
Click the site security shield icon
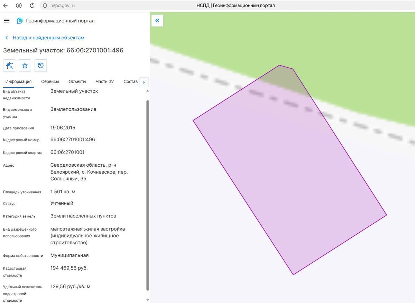coord(45,6)
